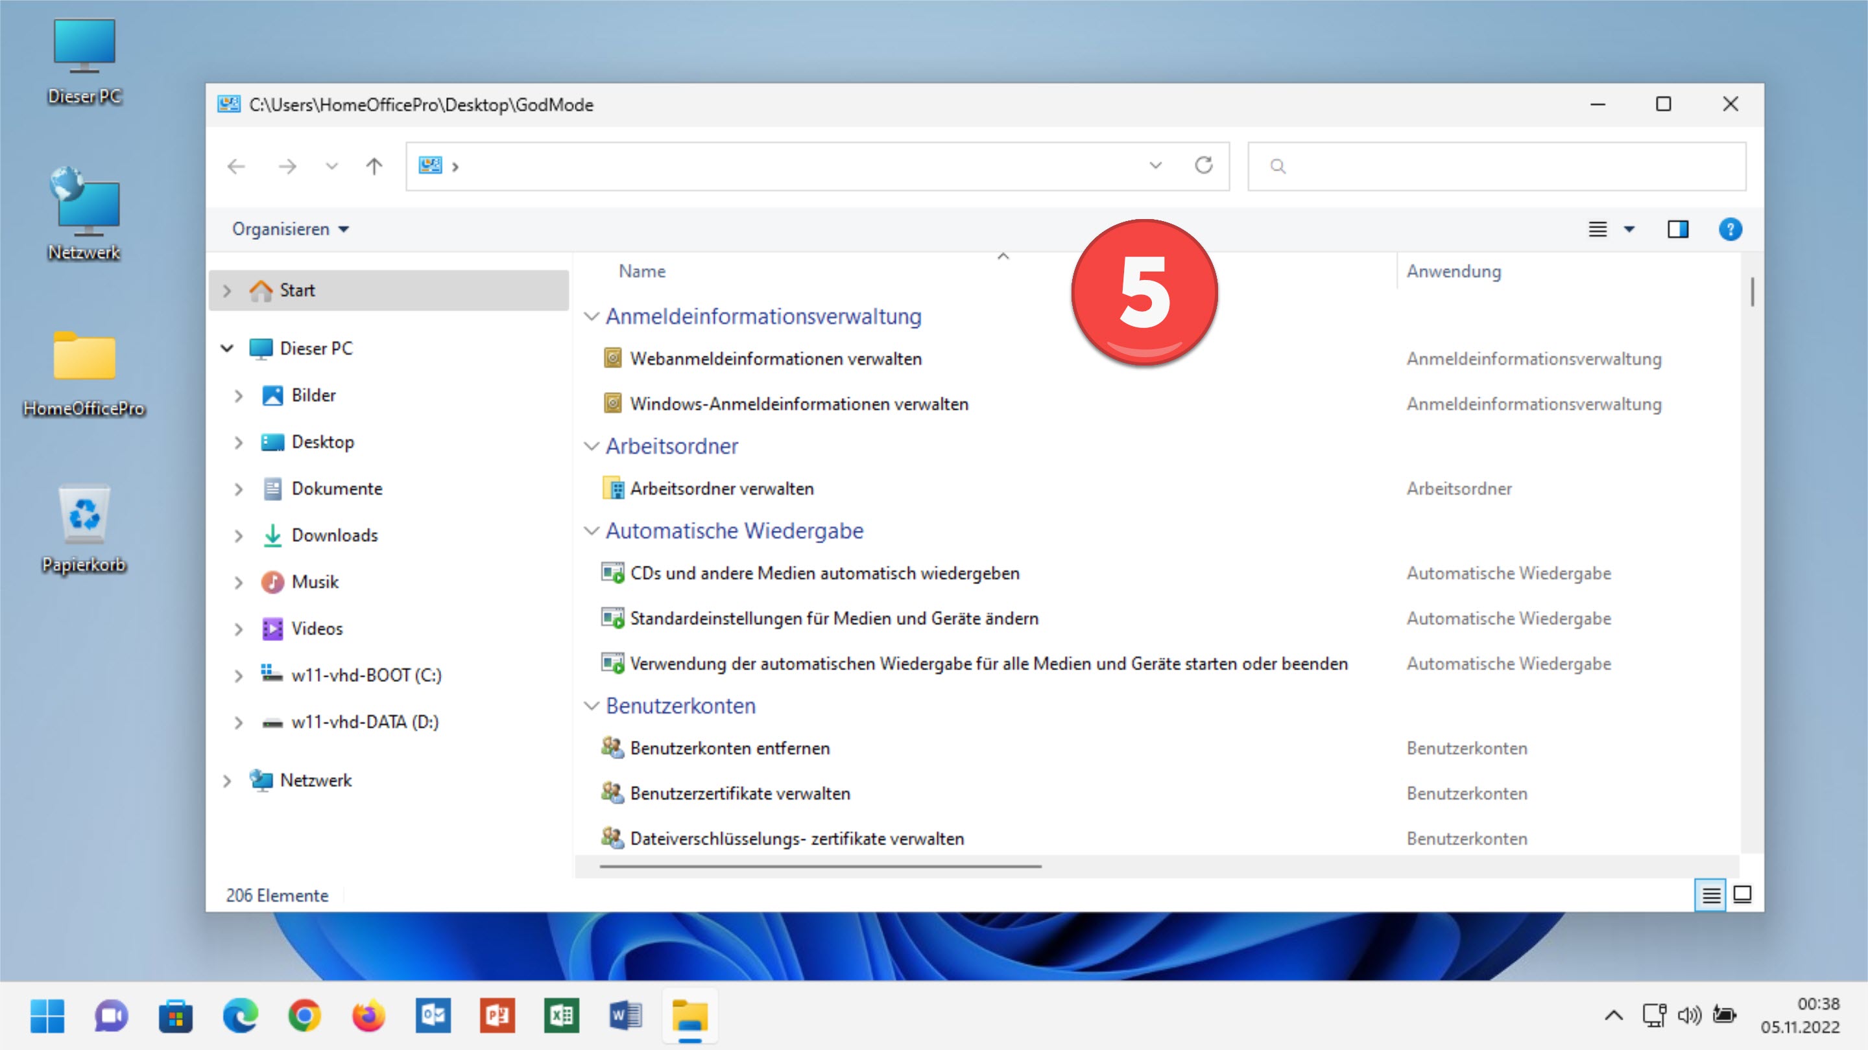
Task: Click the Refresh icon in address bar
Action: coord(1204,166)
